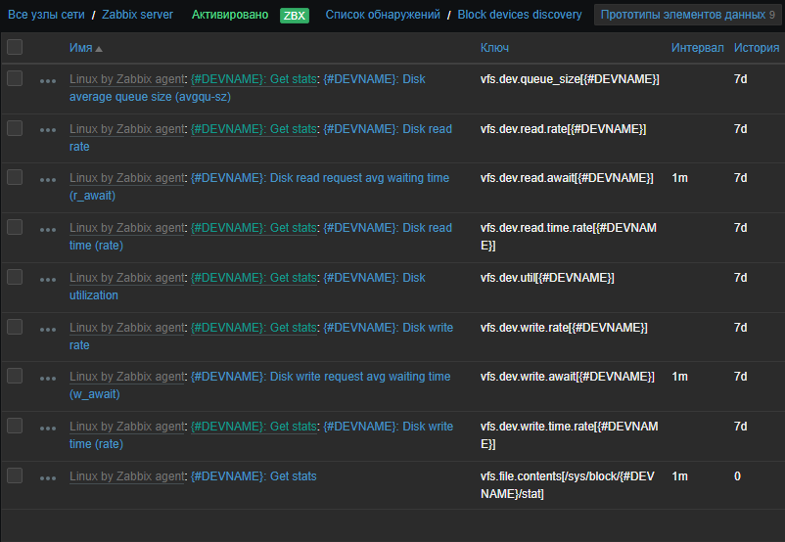Check the box for Disk read rate row
This screenshot has height=542, width=785.
pos(15,128)
